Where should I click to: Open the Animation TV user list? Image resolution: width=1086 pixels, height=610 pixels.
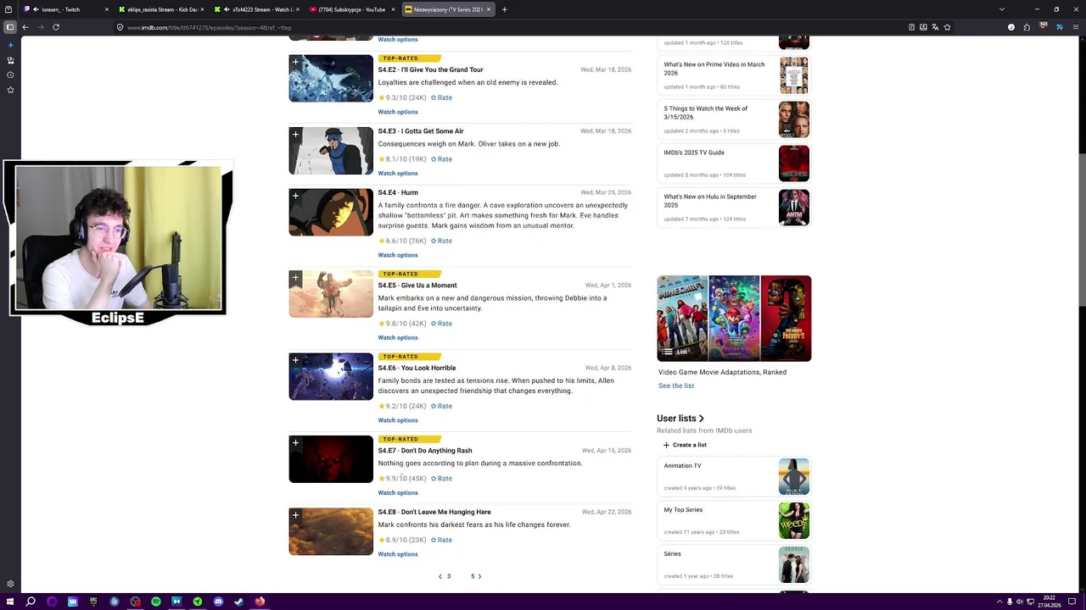tap(735, 476)
